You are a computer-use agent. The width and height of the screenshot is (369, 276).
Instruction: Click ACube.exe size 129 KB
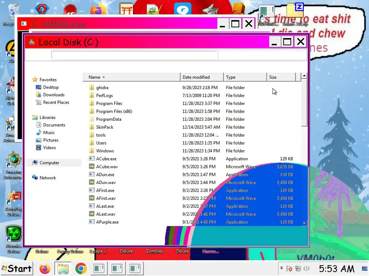286,158
